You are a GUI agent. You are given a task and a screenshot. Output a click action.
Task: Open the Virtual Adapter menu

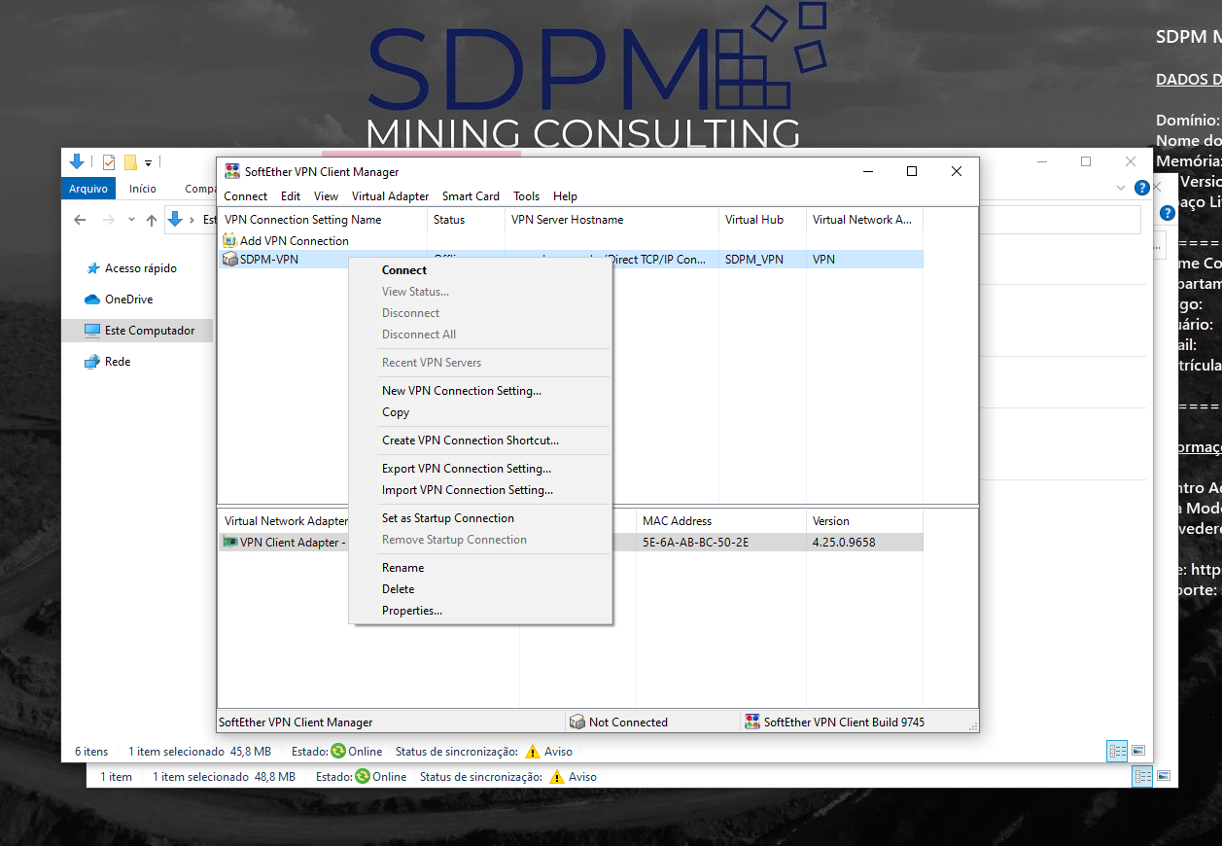pyautogui.click(x=390, y=196)
